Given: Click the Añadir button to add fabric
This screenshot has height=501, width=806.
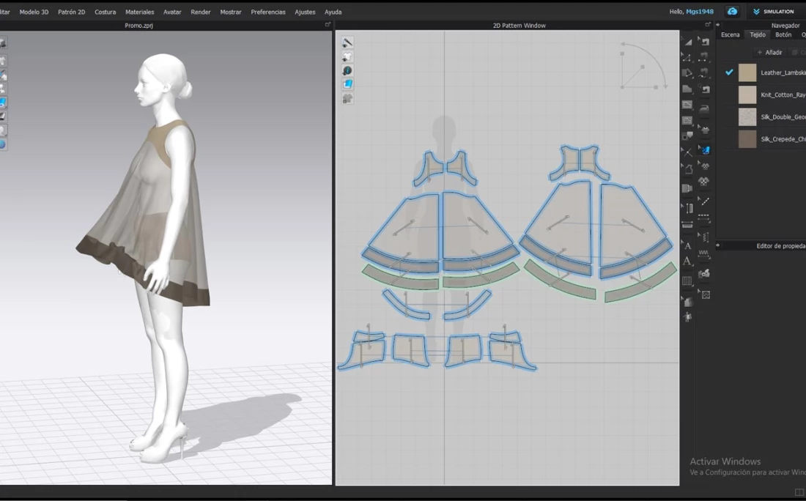Looking at the screenshot, I should click(769, 53).
